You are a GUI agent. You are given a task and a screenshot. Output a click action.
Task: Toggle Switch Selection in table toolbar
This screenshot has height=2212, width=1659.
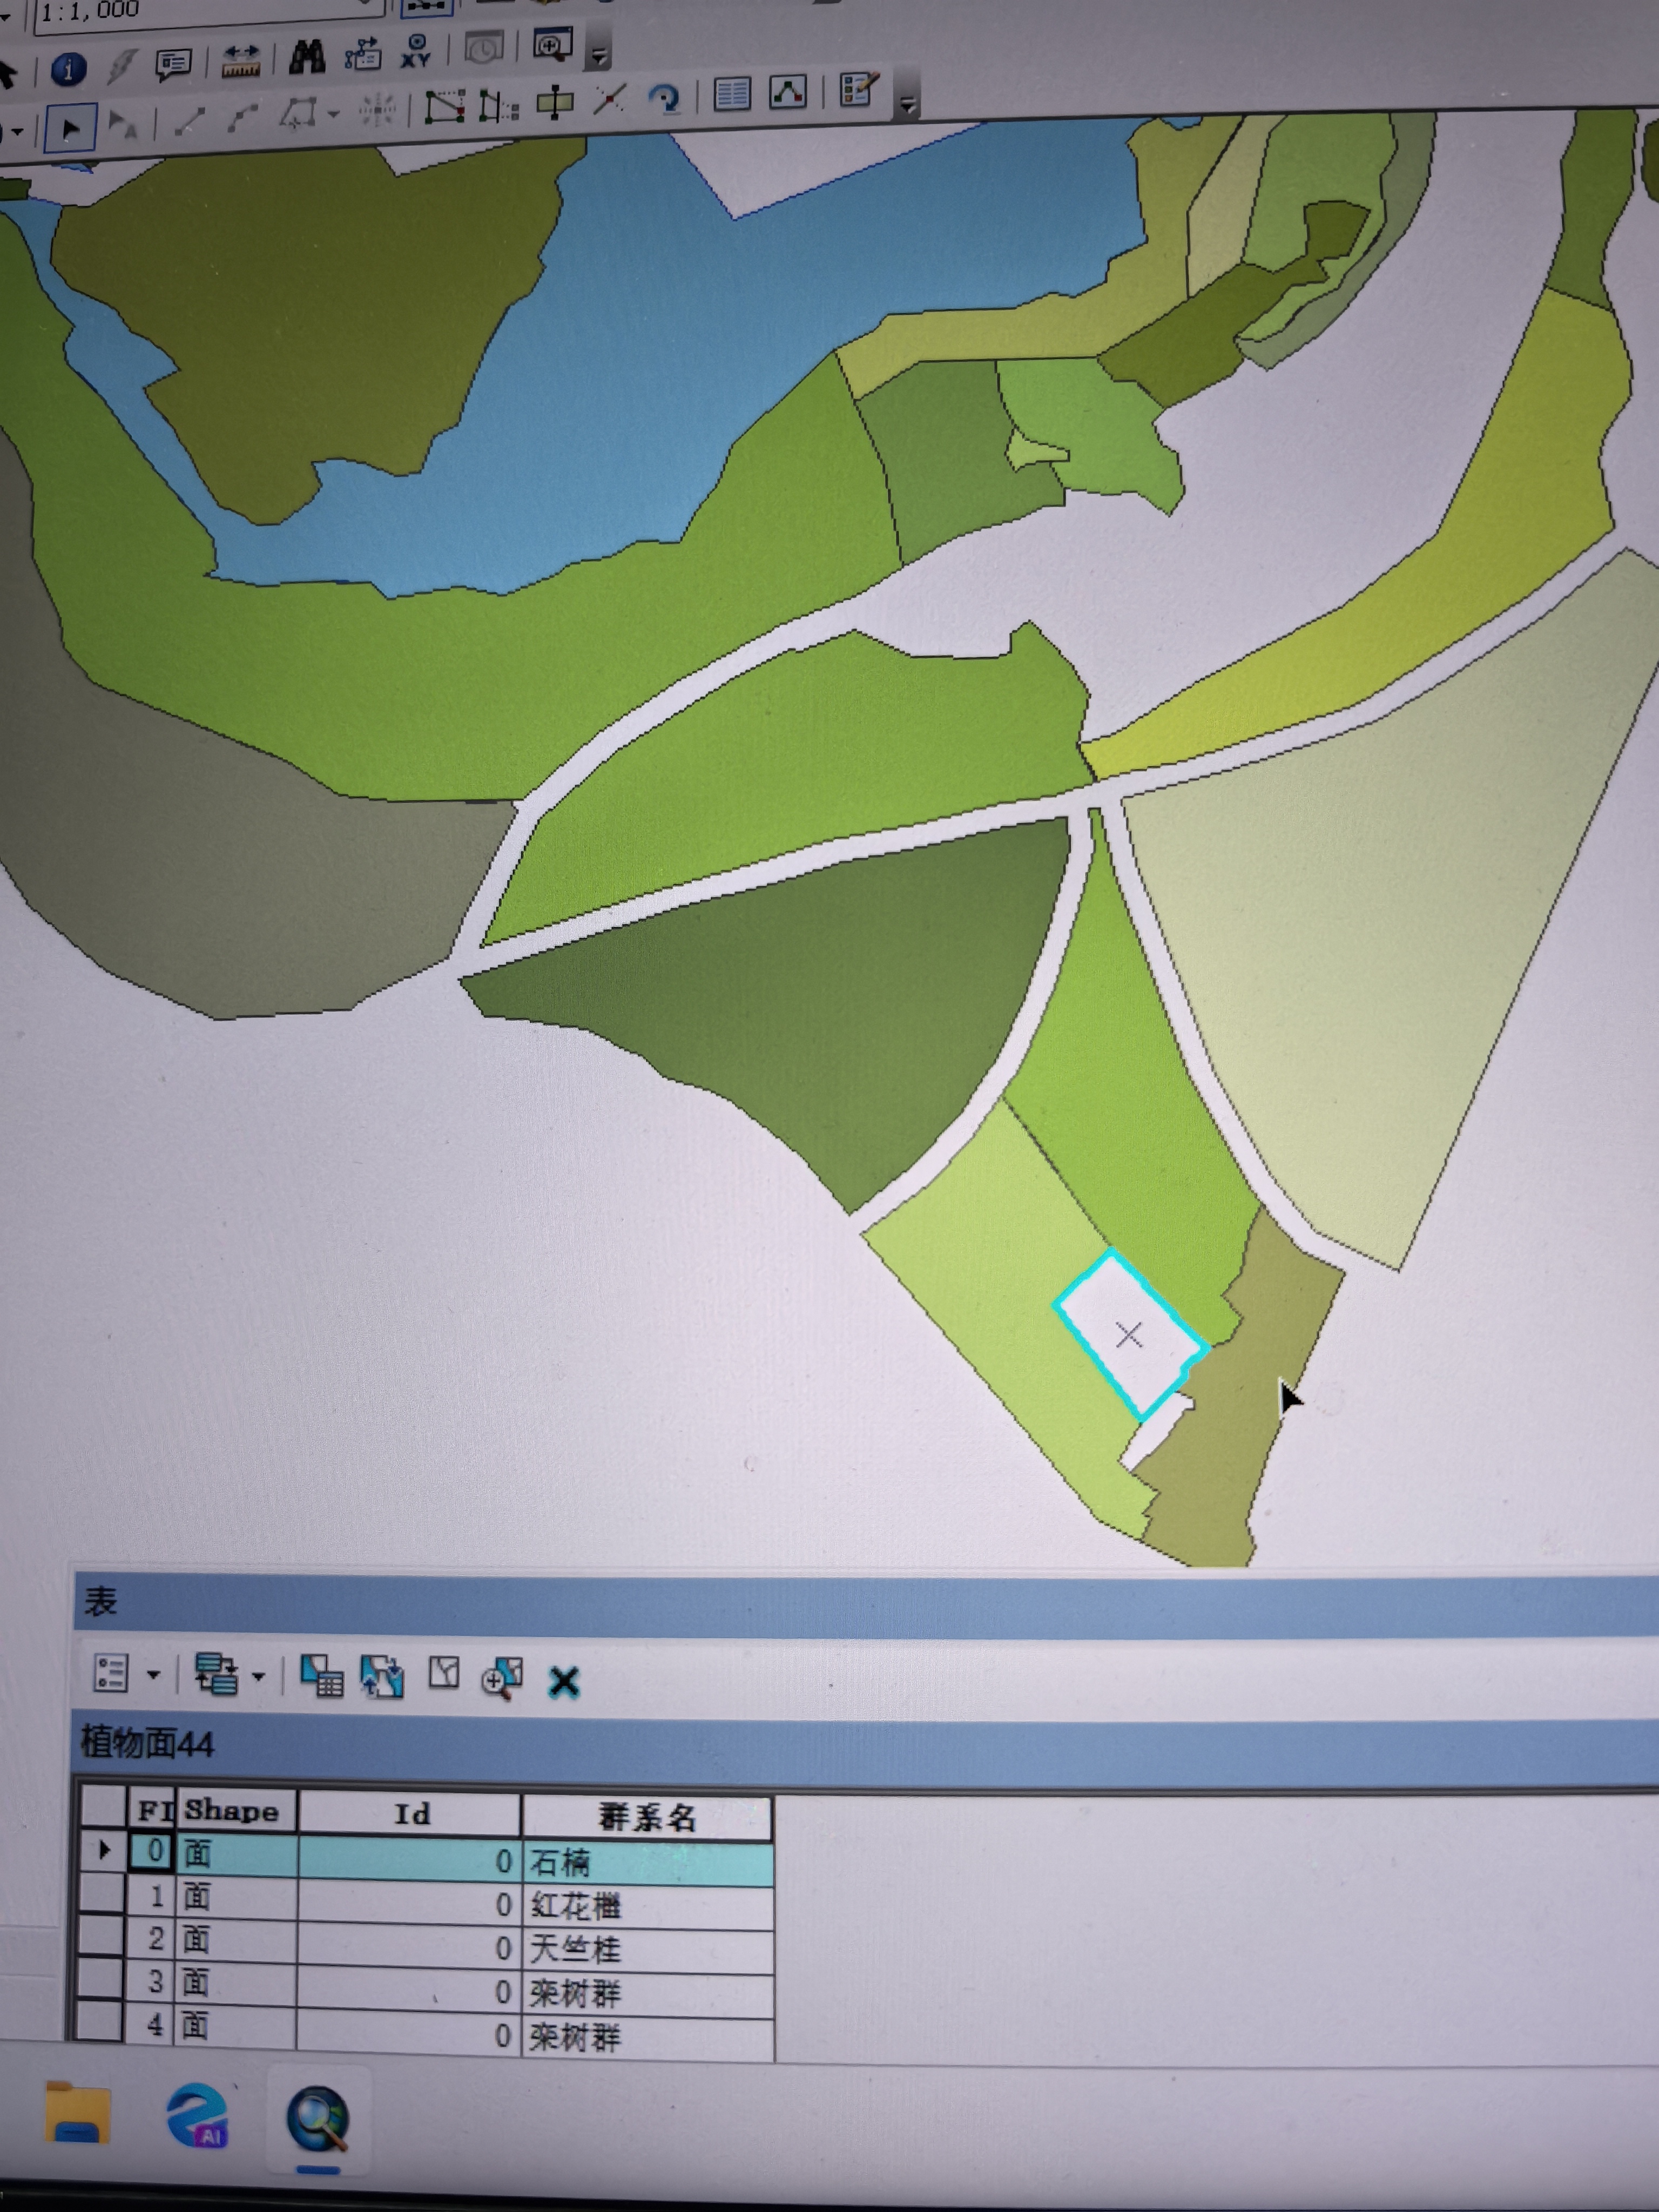click(x=382, y=1677)
